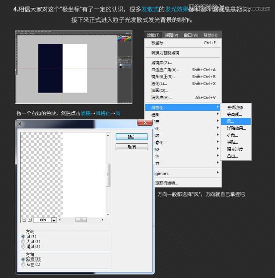Choose 拼贴... in the stylize submenu
275x278 pixels.
point(236,142)
